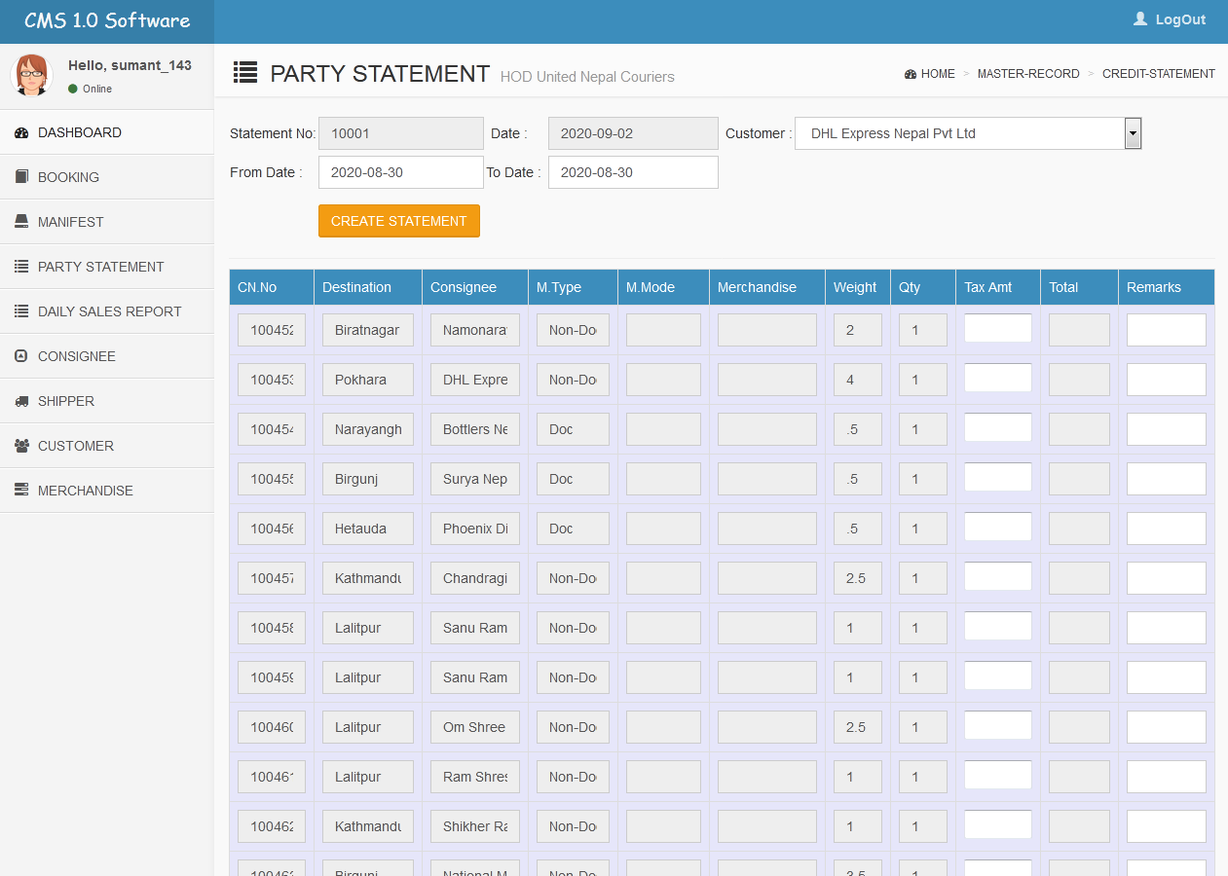Click the Statement No field 10001

click(x=401, y=133)
